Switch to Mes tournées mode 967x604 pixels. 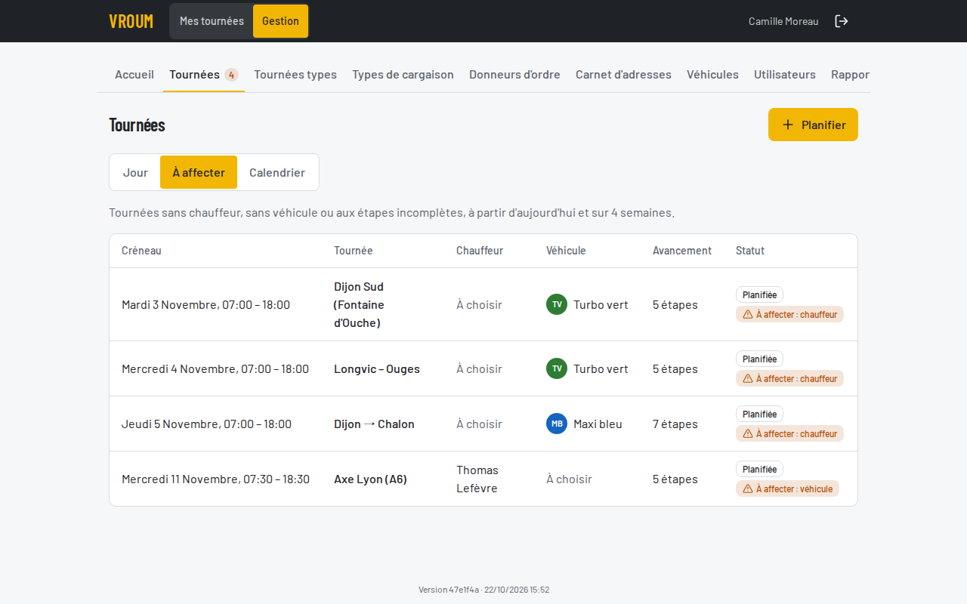coord(212,21)
